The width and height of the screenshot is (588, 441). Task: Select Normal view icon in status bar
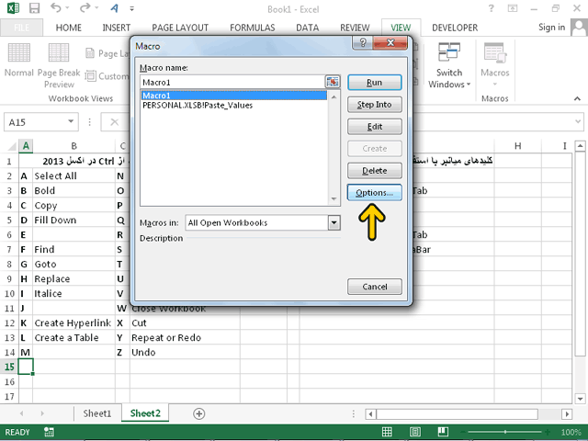coord(386,432)
